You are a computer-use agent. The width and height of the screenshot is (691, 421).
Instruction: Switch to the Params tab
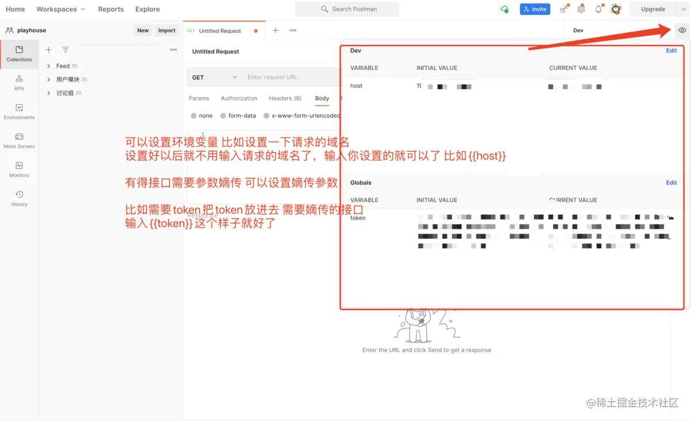click(199, 98)
